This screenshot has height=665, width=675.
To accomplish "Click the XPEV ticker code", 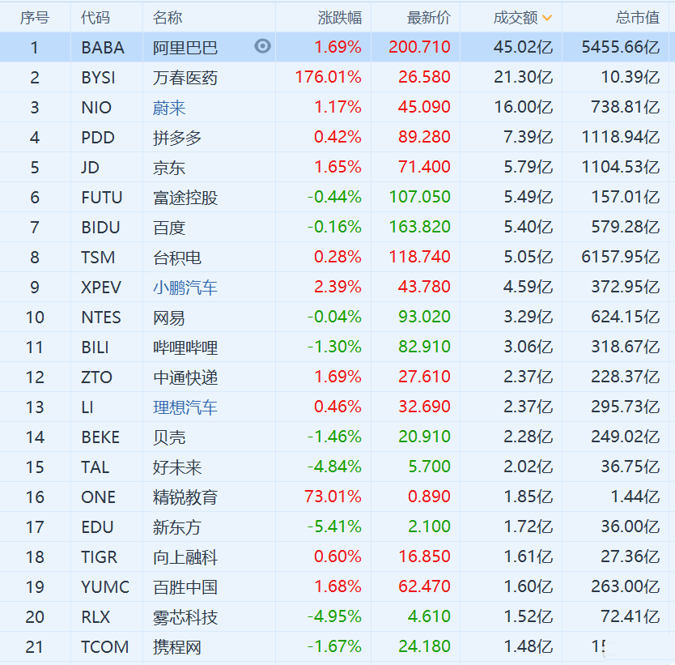I will (101, 288).
